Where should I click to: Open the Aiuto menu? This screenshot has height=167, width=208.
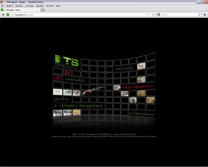(x=58, y=6)
